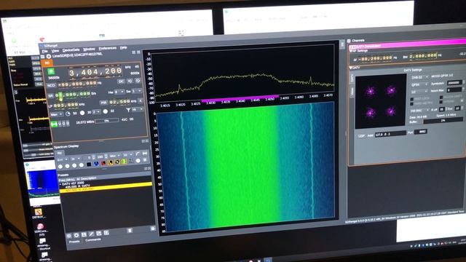Click the curved arrow icon in Spectrum Display

click(138, 154)
